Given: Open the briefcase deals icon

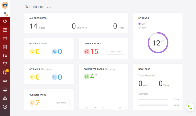Looking at the screenshot, I should pos(5,38).
